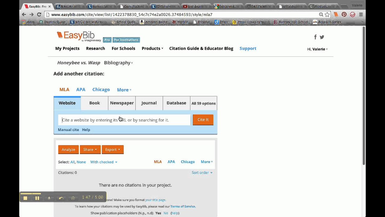Expand the Export dropdown button

pos(112,149)
